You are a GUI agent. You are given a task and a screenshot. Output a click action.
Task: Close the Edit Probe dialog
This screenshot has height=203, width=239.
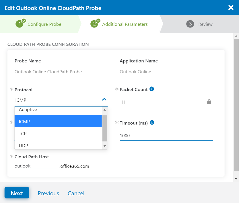tap(231, 8)
